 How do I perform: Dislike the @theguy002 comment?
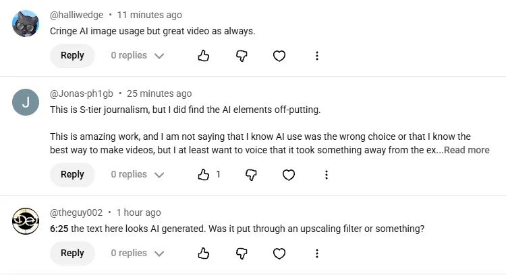(242, 253)
